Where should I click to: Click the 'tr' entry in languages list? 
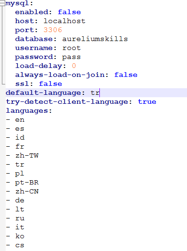[x=20, y=164]
